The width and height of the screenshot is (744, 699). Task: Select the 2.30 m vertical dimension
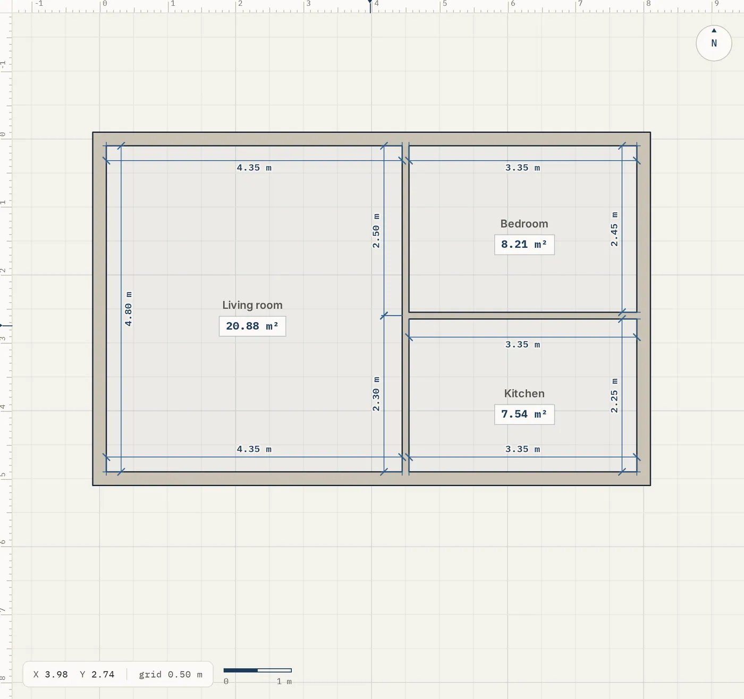(x=376, y=394)
